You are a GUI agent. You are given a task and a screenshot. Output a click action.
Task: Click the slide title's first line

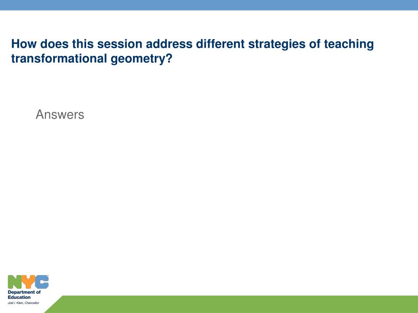pos(193,44)
